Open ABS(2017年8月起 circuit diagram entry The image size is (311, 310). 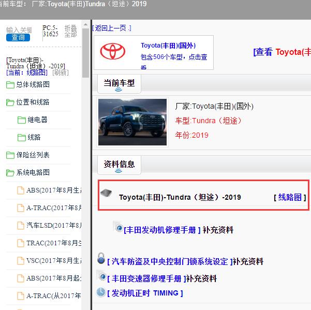tap(54, 278)
